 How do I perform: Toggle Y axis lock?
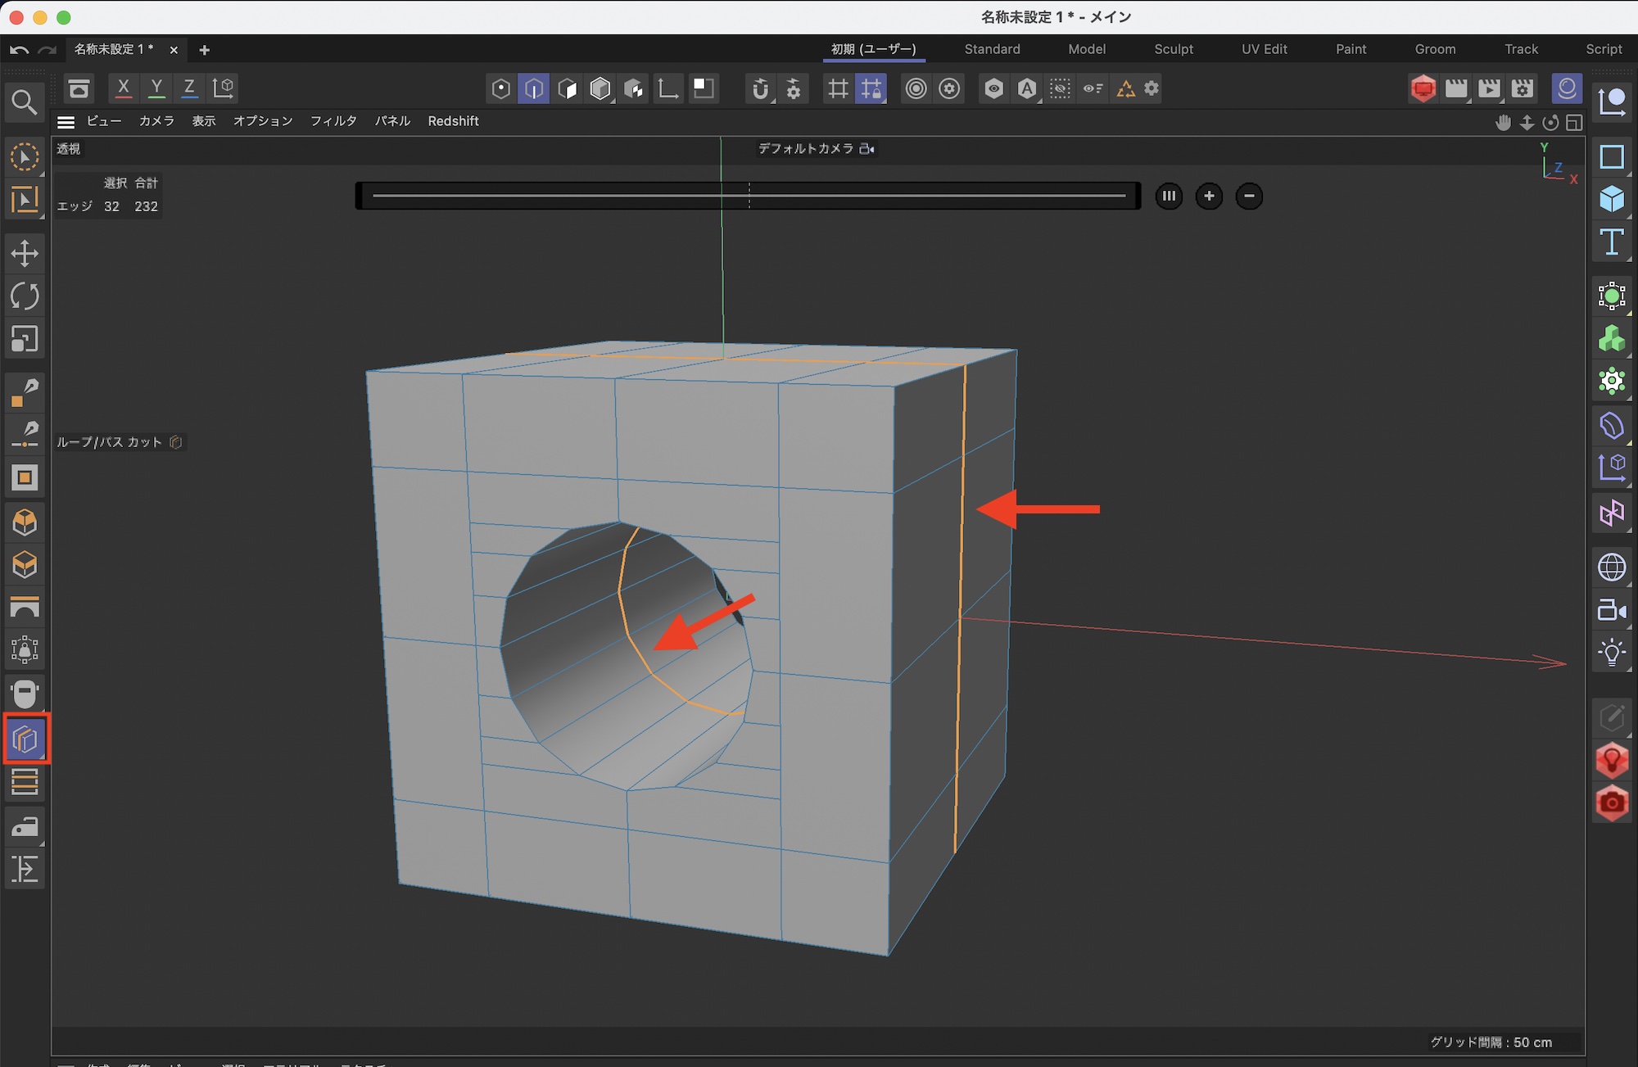[156, 88]
